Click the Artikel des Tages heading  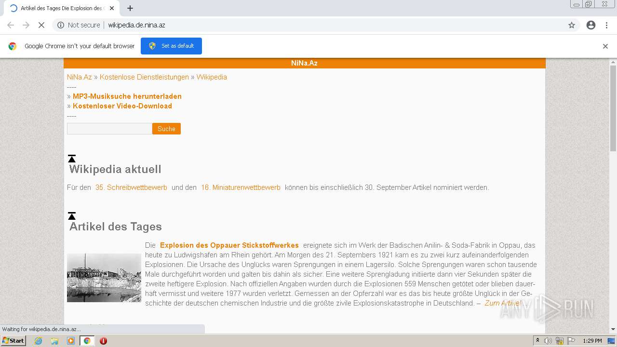coord(116,227)
